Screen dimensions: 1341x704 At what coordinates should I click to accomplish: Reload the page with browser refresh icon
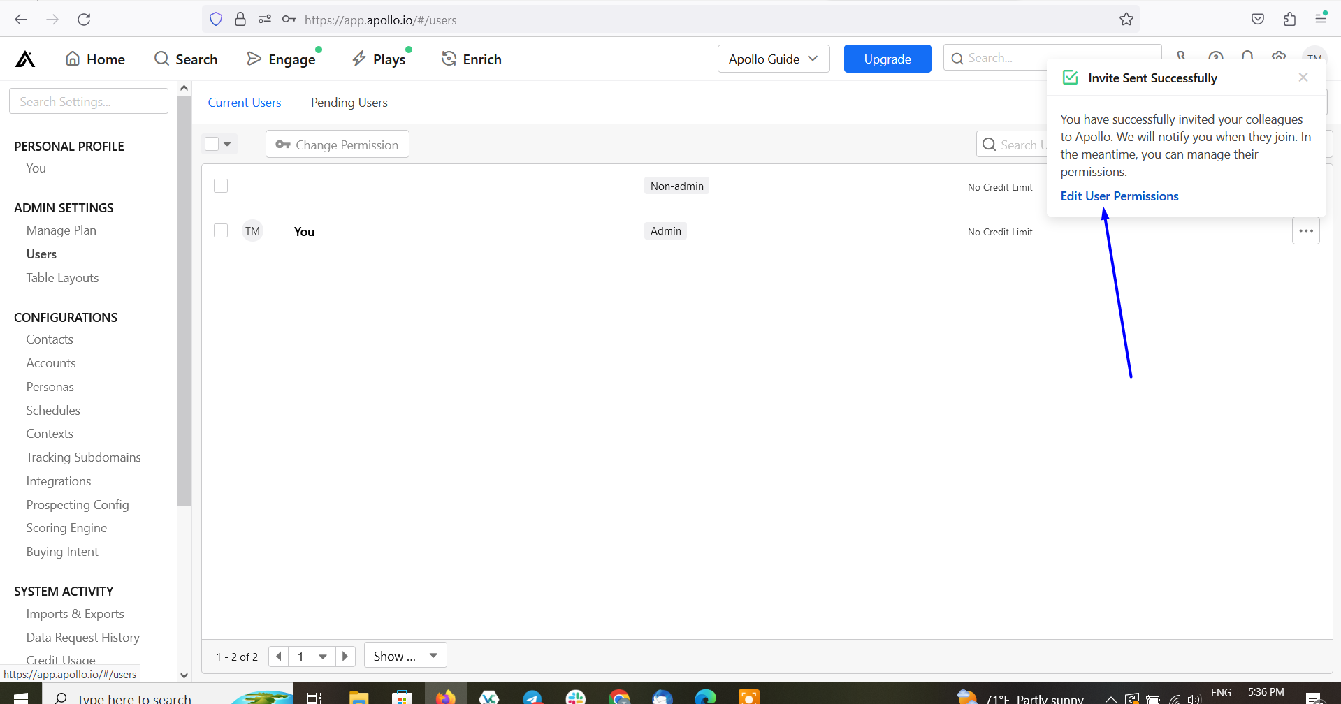[84, 20]
